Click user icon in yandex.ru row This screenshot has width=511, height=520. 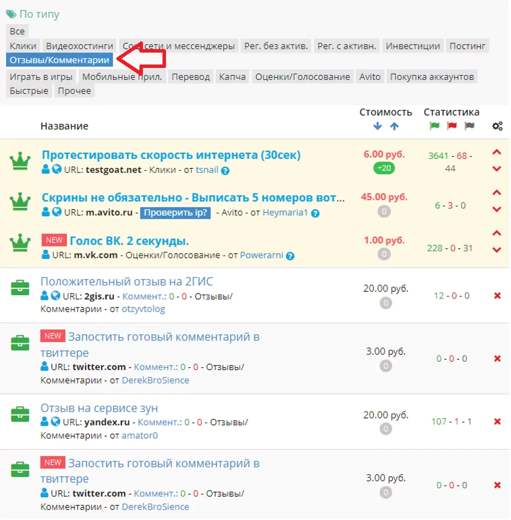pos(44,422)
